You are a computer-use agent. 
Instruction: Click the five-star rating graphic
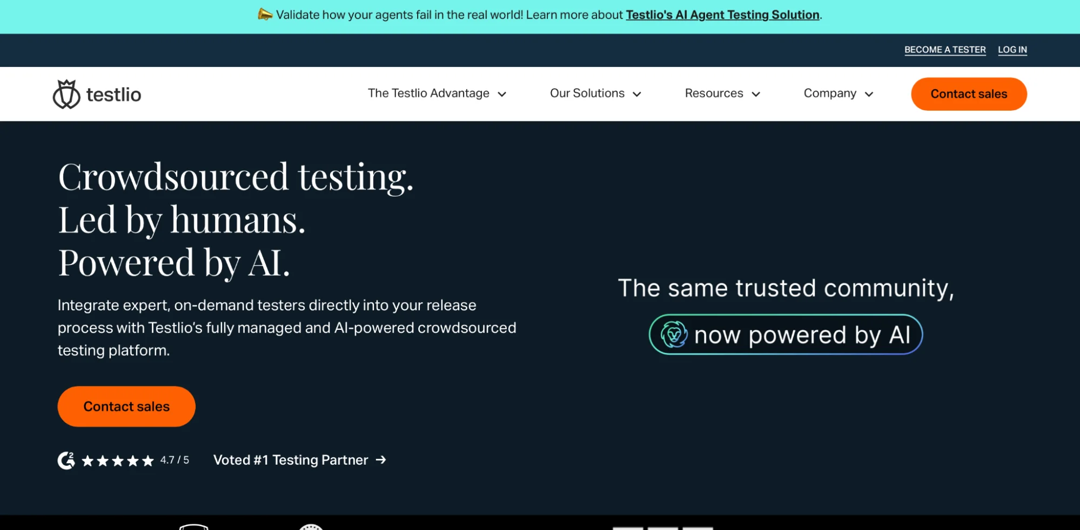(118, 460)
